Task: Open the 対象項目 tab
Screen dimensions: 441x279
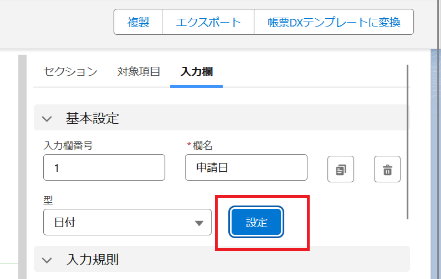Action: click(139, 71)
